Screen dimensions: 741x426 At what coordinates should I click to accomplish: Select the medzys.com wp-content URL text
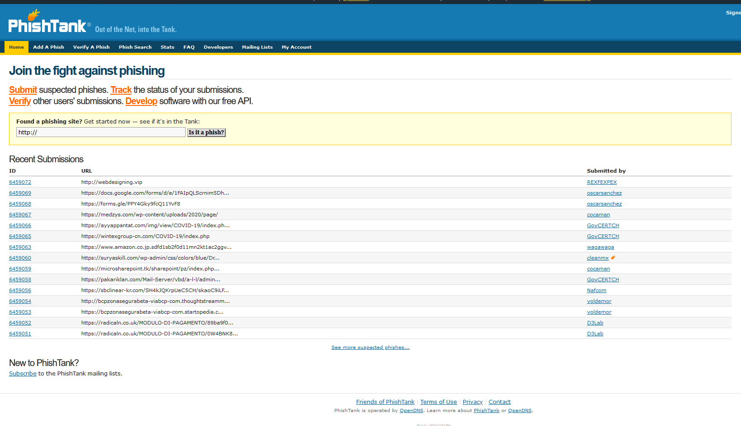pos(149,215)
